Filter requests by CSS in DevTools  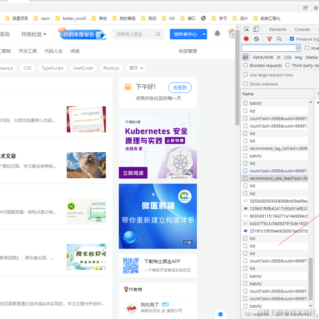[288, 57]
